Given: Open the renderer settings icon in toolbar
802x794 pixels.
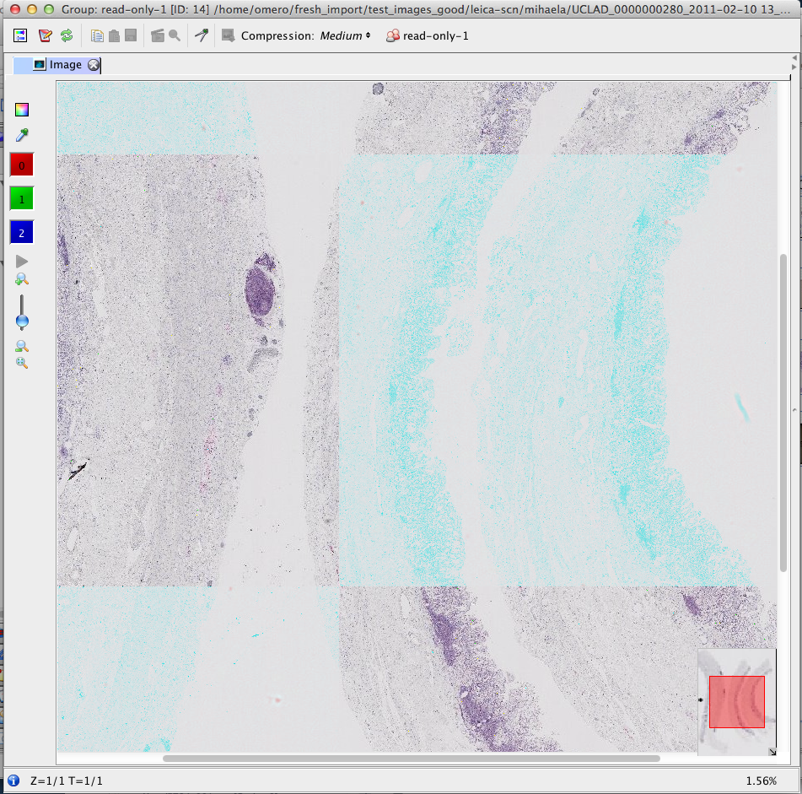Looking at the screenshot, I should [21, 35].
